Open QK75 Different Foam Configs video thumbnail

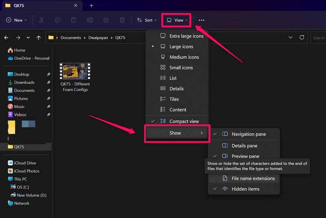pyautogui.click(x=75, y=71)
